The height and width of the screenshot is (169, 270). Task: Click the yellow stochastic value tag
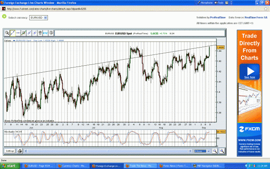[221, 132]
